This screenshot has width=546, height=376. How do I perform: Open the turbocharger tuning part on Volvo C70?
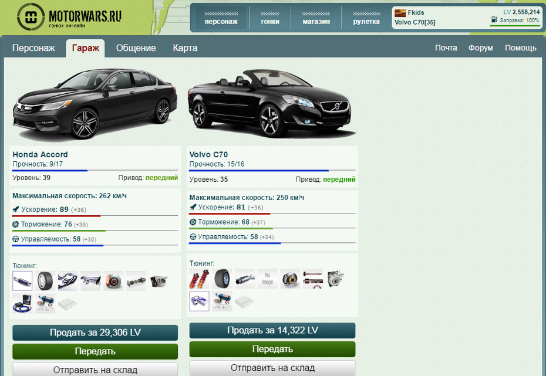coord(336,279)
